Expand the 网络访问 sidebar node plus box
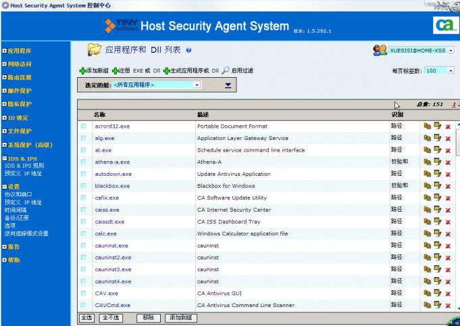Viewport: 460px width, 326px height. [4, 64]
